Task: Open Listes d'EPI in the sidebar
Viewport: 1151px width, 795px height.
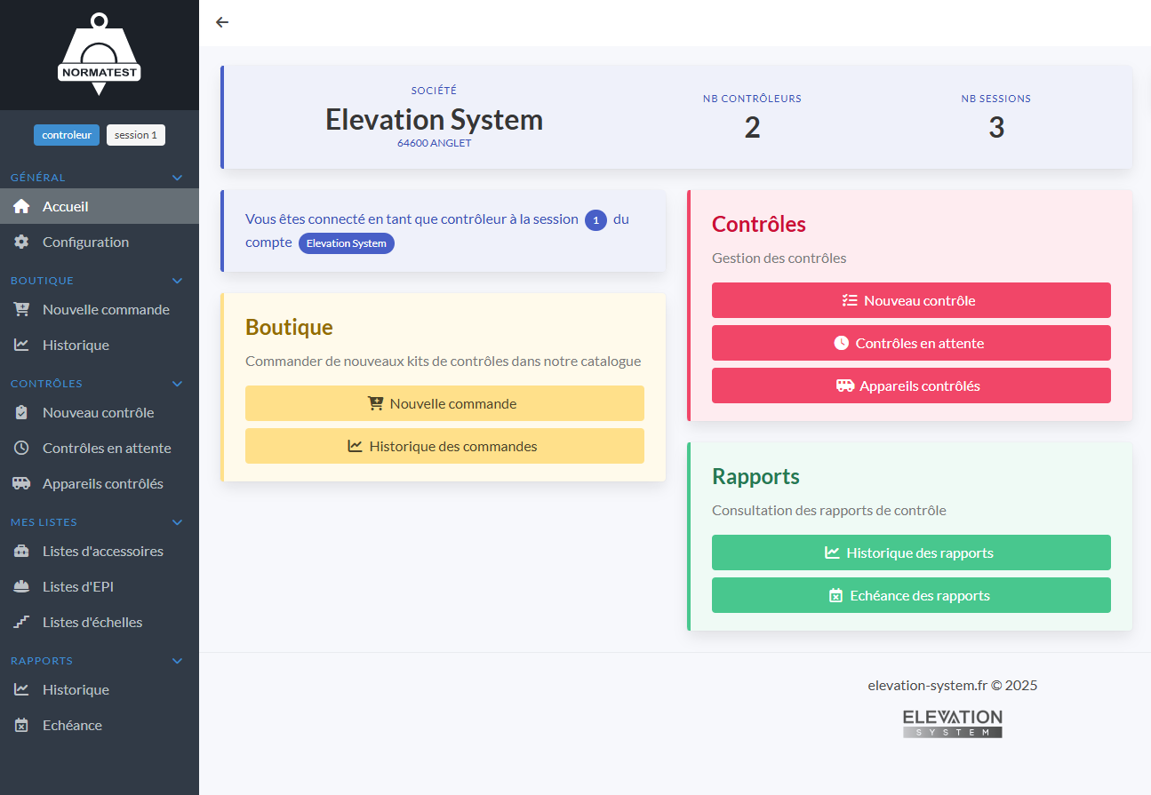Action: point(100,586)
